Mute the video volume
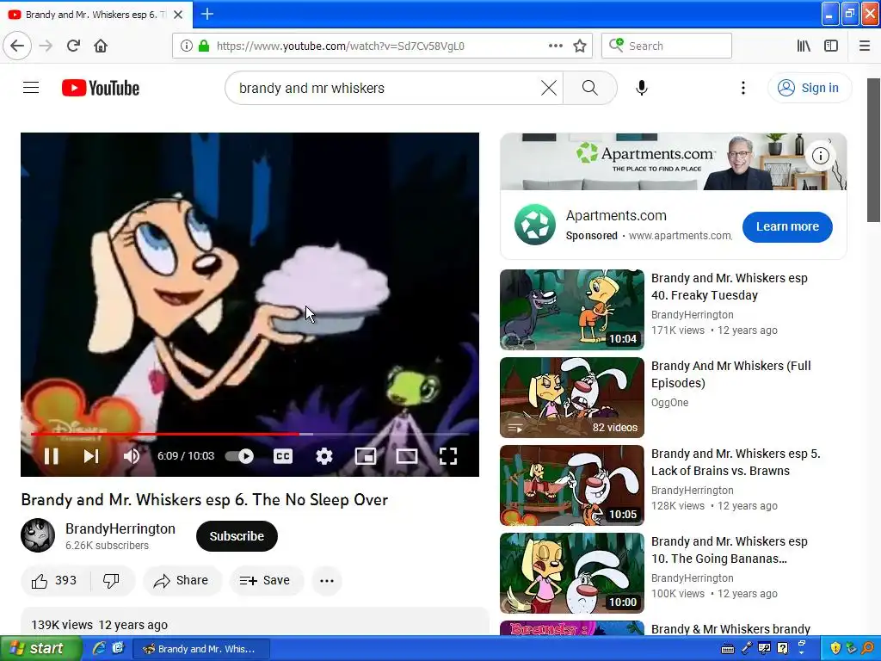This screenshot has width=881, height=661. (132, 456)
